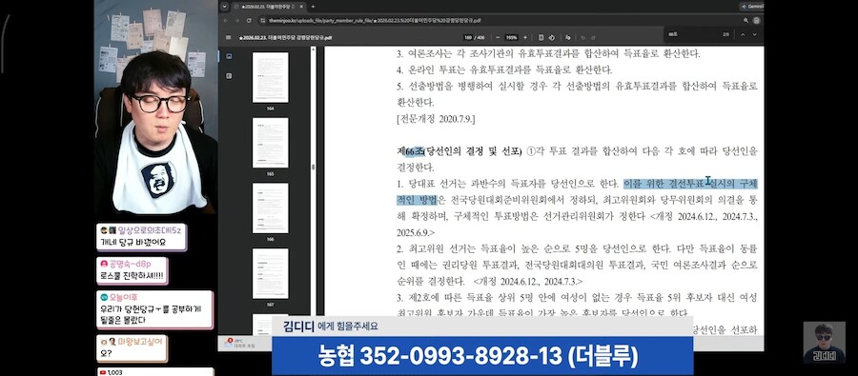Go back using browser back arrow
Screen dimensions: 858x376
point(225,20)
